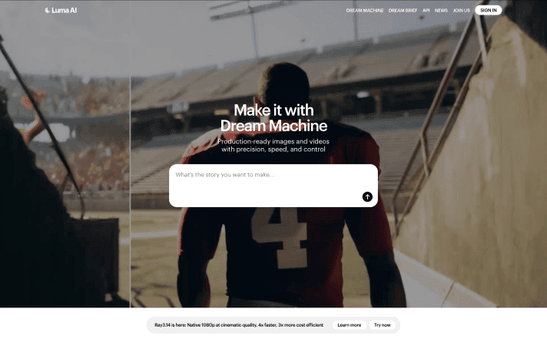The height and width of the screenshot is (342, 547).
Task: Click the SIGN IN button
Action: coord(489,10)
